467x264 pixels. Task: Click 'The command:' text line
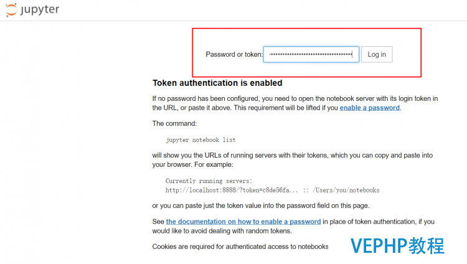[x=174, y=124]
